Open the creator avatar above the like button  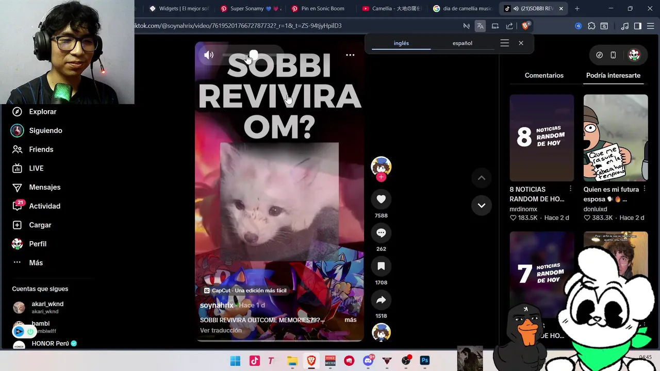pos(381,166)
